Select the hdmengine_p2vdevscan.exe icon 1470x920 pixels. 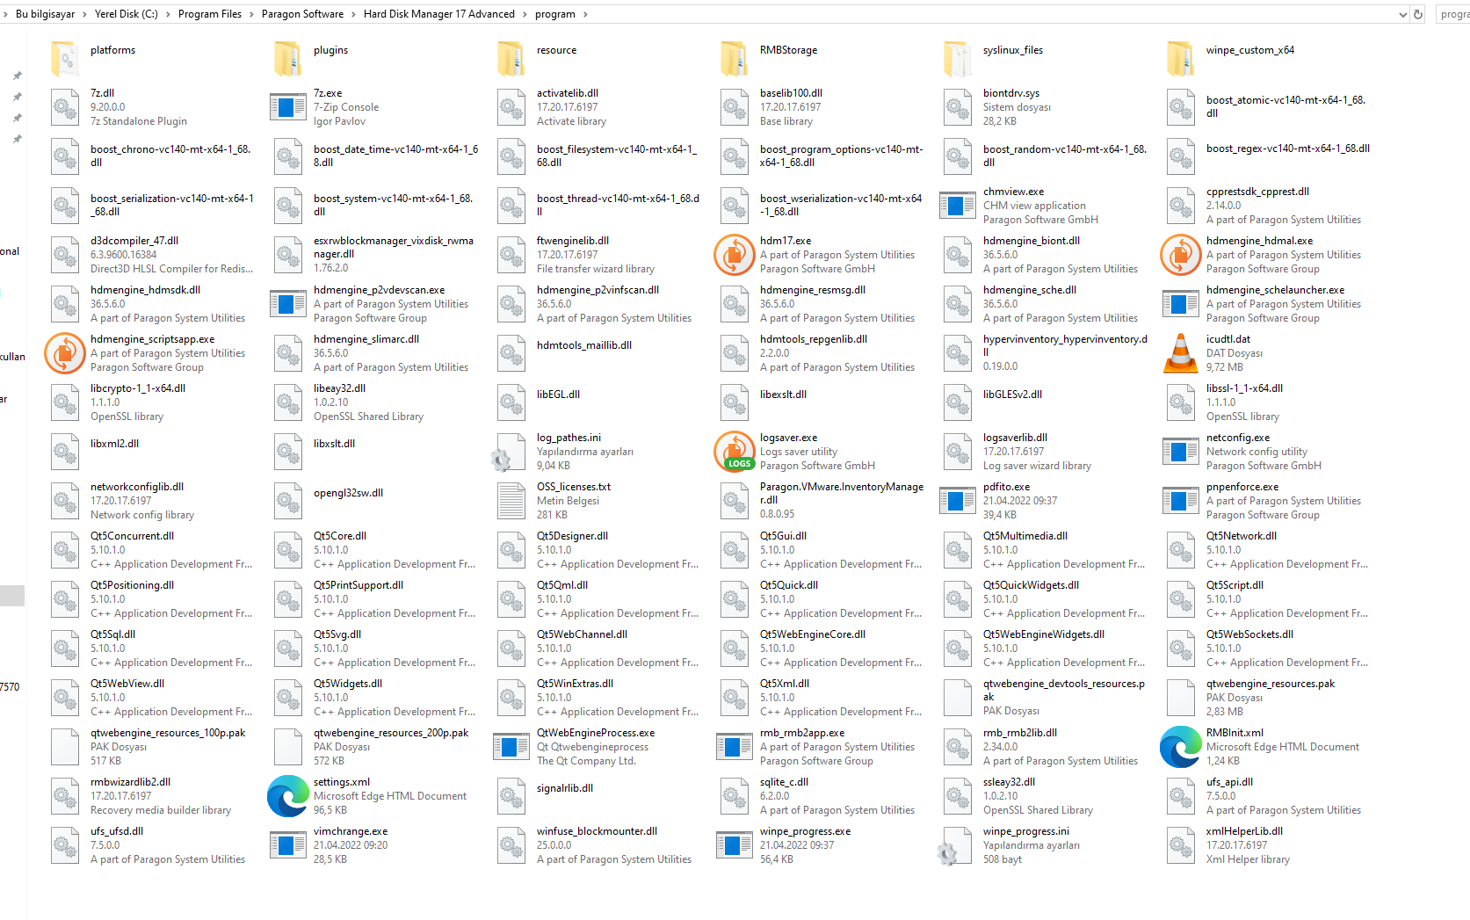pos(287,304)
